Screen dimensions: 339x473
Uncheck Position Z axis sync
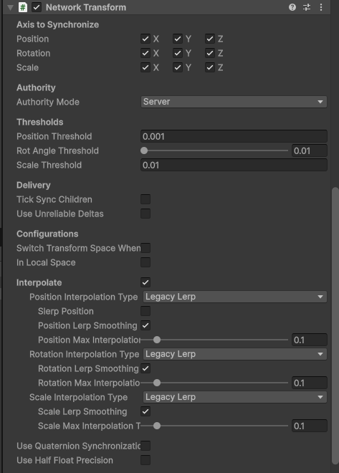click(x=210, y=39)
